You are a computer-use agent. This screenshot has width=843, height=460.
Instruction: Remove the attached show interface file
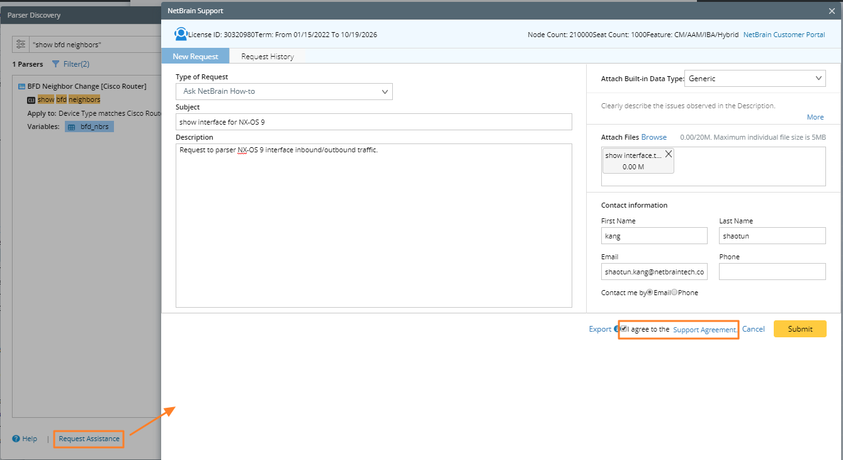tap(668, 154)
